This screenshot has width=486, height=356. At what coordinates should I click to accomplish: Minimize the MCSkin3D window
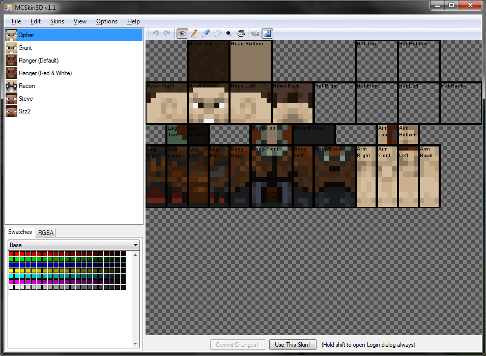tap(438, 5)
